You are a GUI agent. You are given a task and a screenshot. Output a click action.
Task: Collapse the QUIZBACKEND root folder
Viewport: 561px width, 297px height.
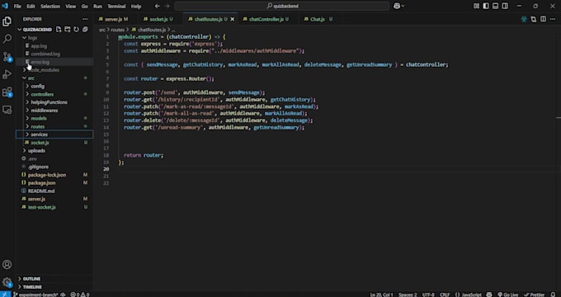(x=20, y=30)
